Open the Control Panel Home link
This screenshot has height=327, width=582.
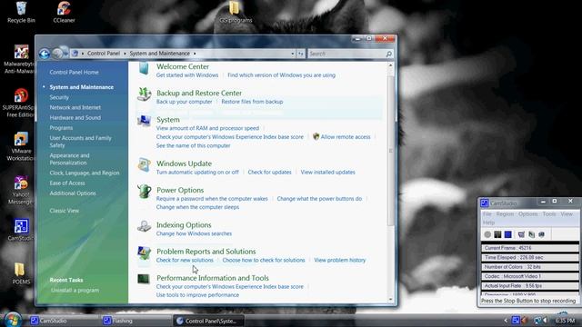click(x=74, y=73)
